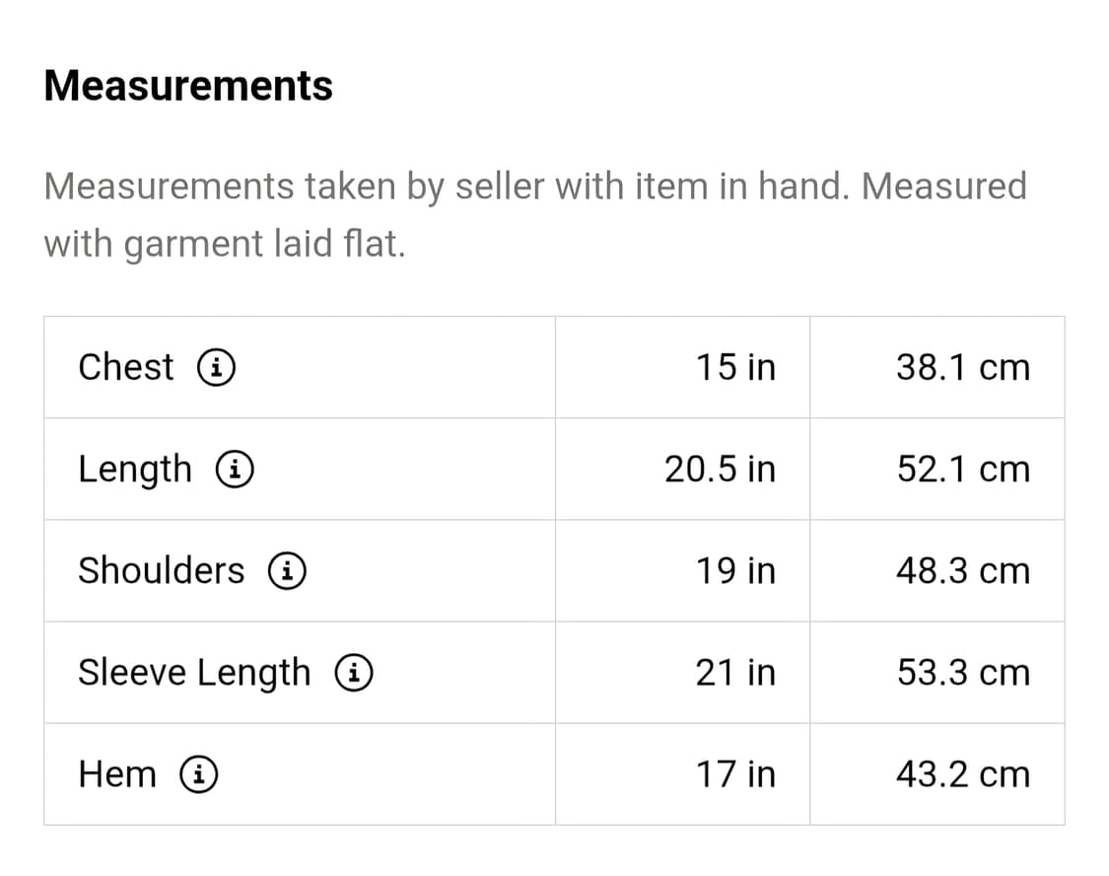Click the 21 in sleeve length value

click(735, 673)
